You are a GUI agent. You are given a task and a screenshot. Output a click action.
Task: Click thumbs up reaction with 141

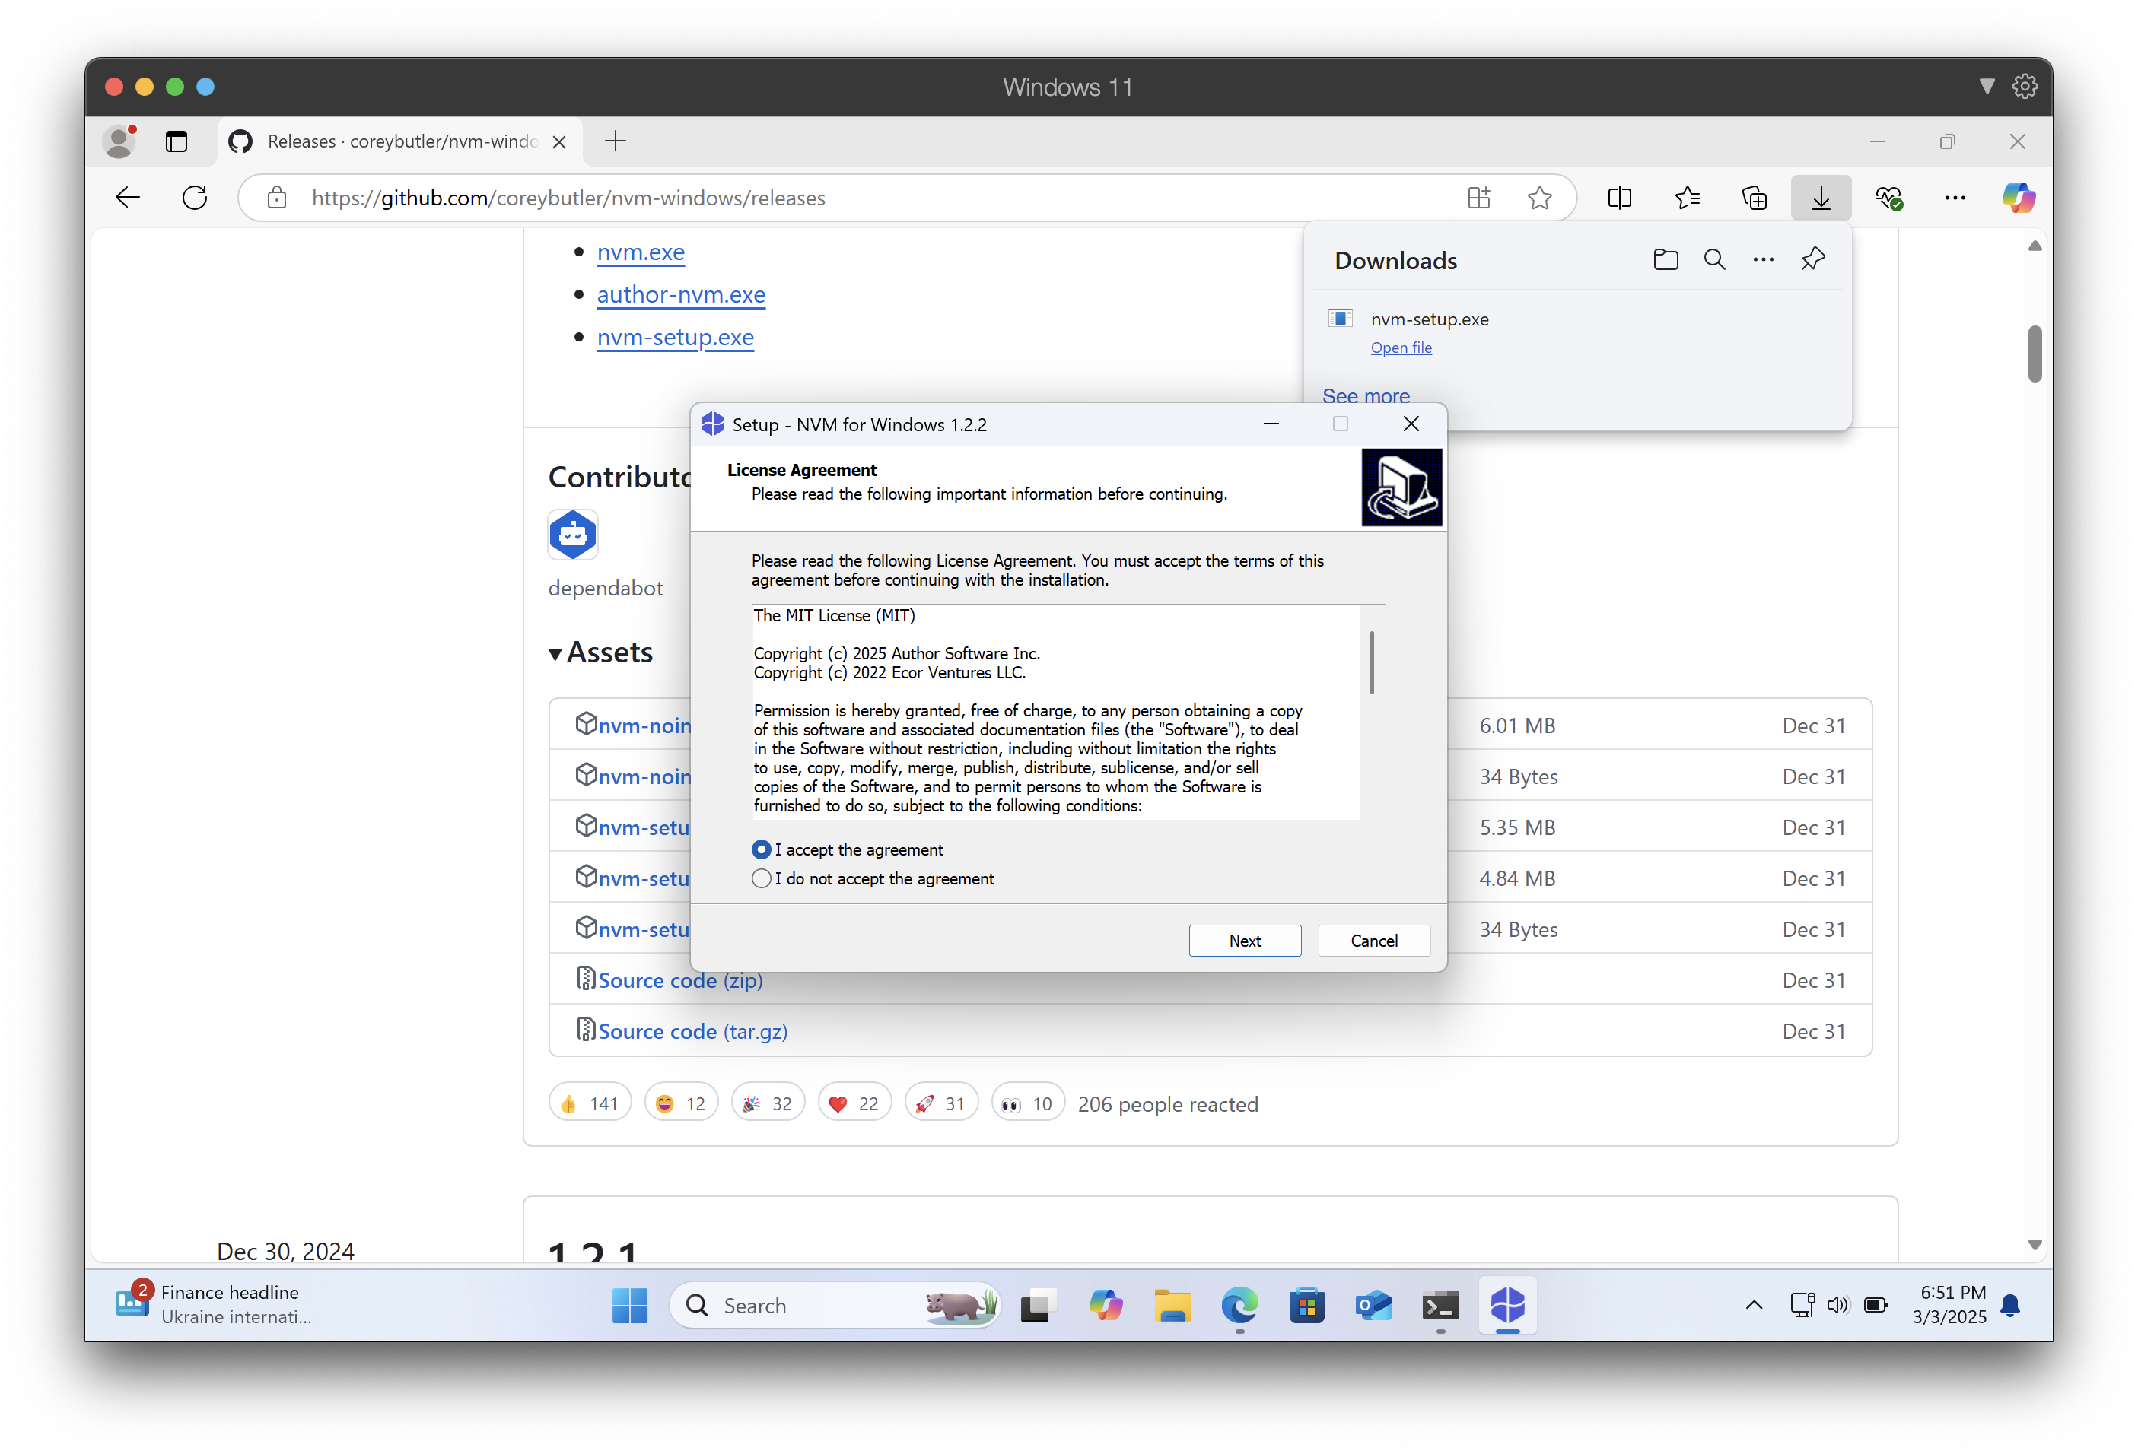coord(590,1103)
